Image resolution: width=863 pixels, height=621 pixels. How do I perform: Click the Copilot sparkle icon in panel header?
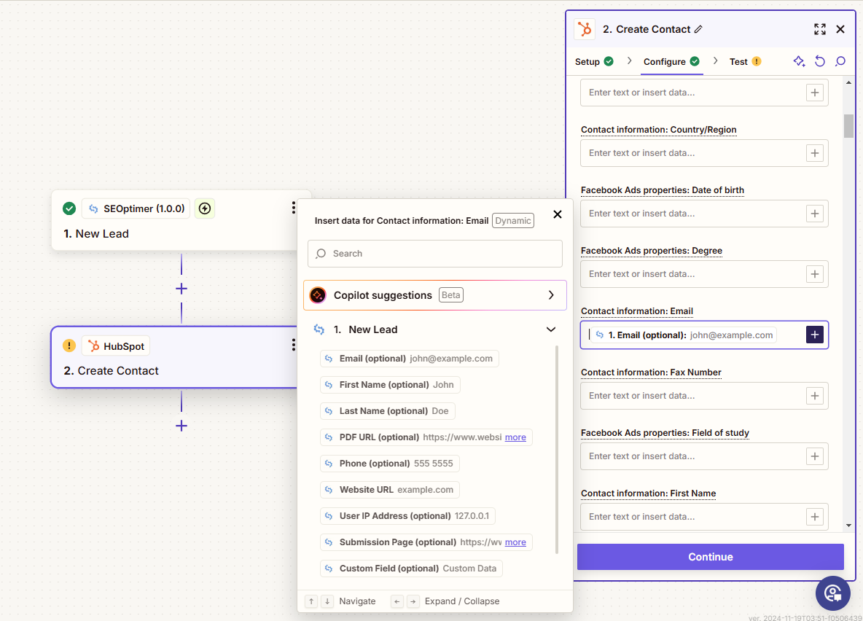click(799, 62)
